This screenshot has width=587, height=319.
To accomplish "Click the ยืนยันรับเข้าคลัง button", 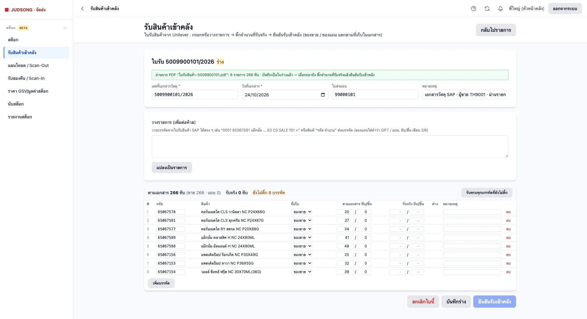I will coord(495,302).
